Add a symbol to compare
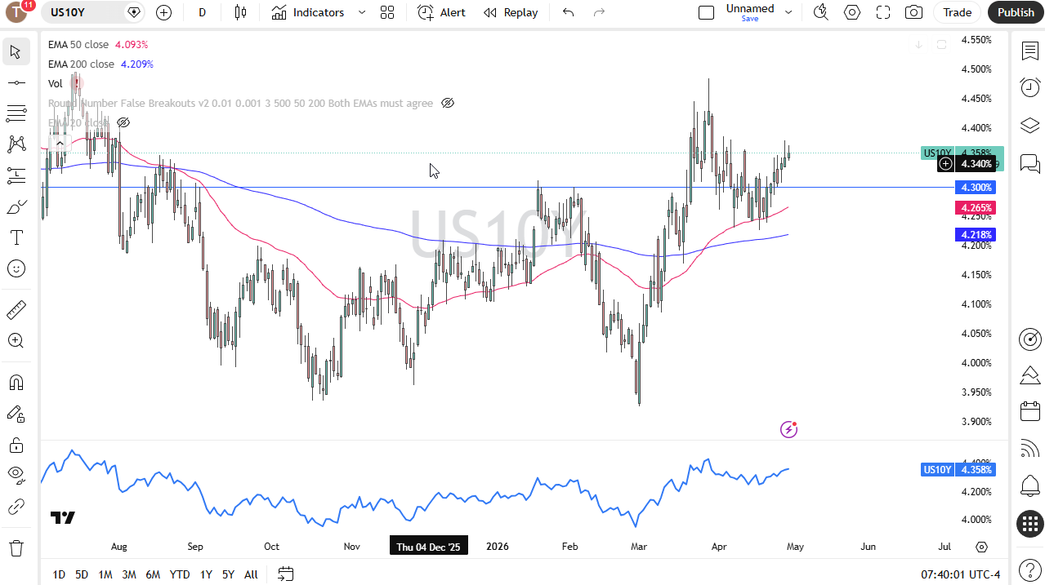This screenshot has width=1045, height=585. click(163, 12)
